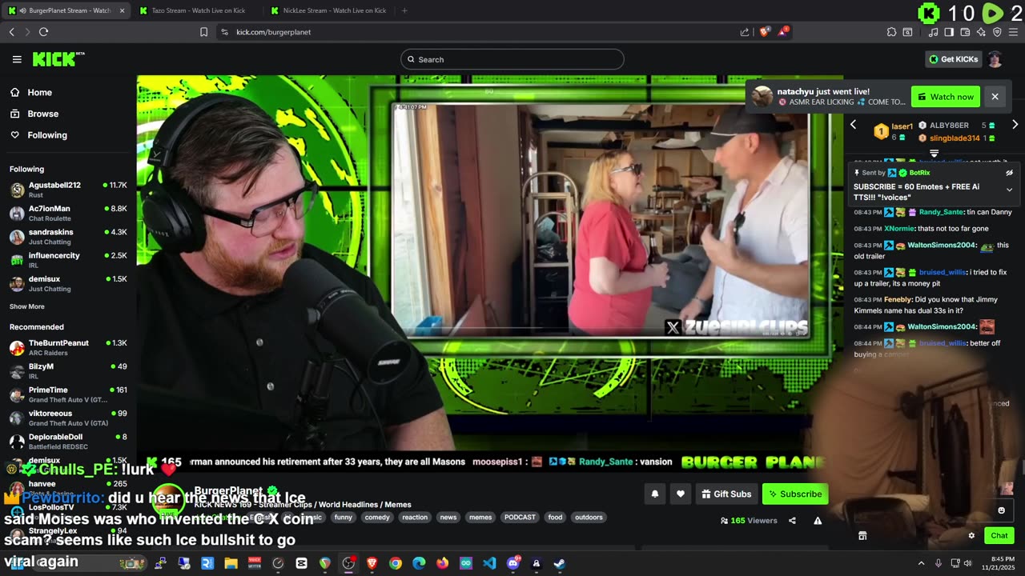This screenshot has height=576, width=1025.
Task: Bookmark this page via bookmark icon
Action: point(204,32)
